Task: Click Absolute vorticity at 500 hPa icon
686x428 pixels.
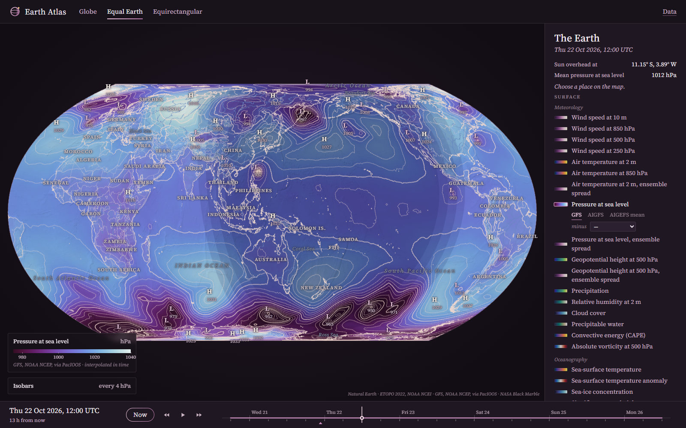Action: (x=561, y=346)
